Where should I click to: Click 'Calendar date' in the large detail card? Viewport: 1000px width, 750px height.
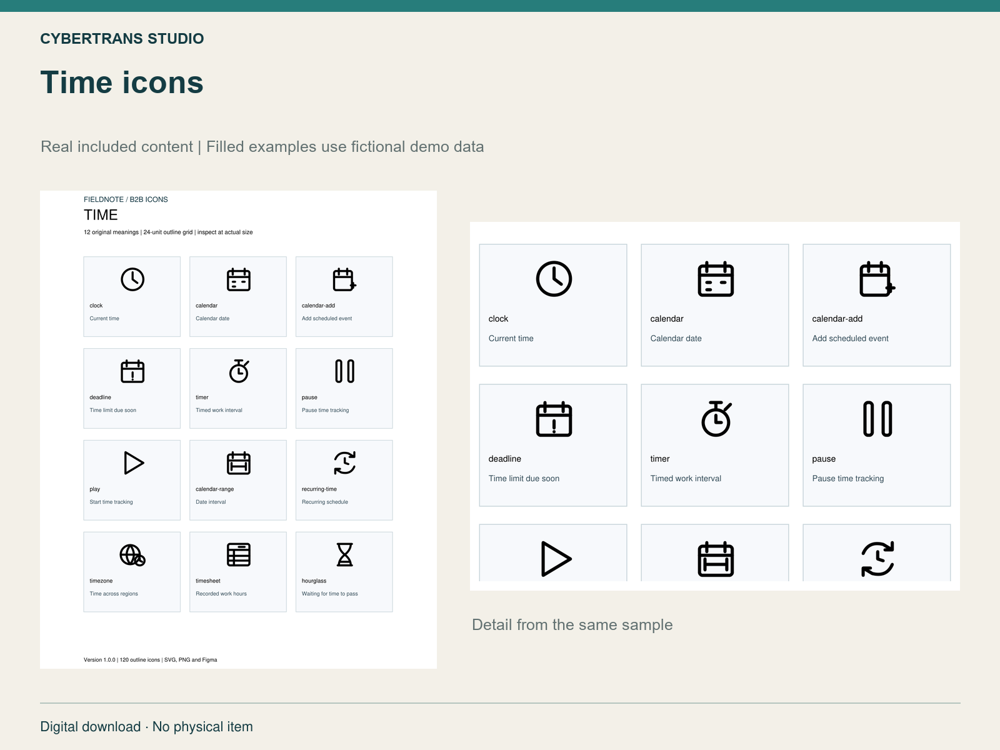[676, 339]
